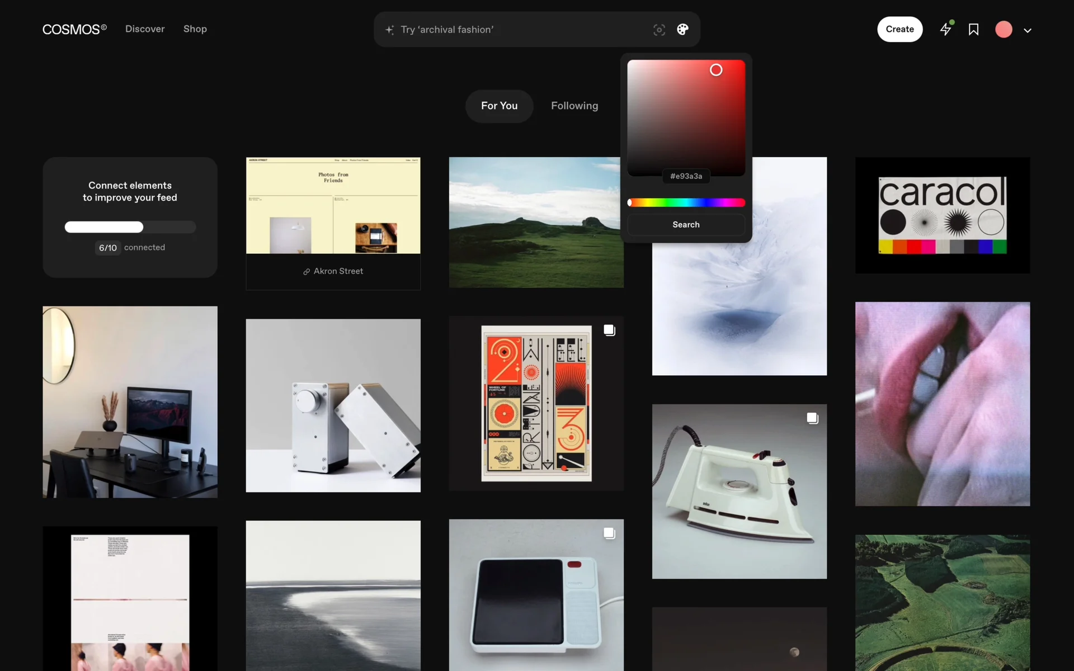This screenshot has width=1074, height=671.
Task: Open saved bookmarks icon
Action: [x=973, y=30]
